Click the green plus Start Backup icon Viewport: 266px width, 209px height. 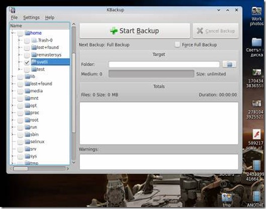point(114,31)
